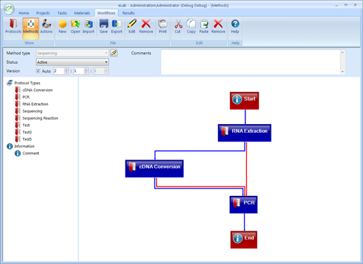
Task: Select cDNA Conversion in protocol tree
Action: point(38,90)
